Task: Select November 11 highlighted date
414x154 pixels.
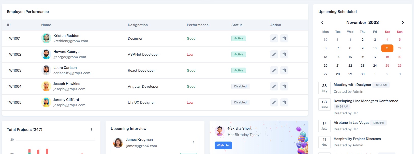Action: 387,48
